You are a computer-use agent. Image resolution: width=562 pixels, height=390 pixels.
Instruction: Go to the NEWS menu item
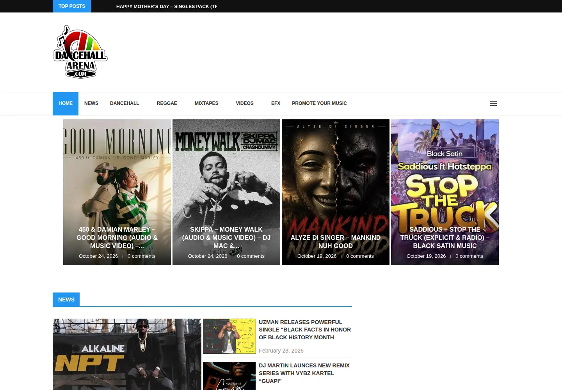[91, 103]
